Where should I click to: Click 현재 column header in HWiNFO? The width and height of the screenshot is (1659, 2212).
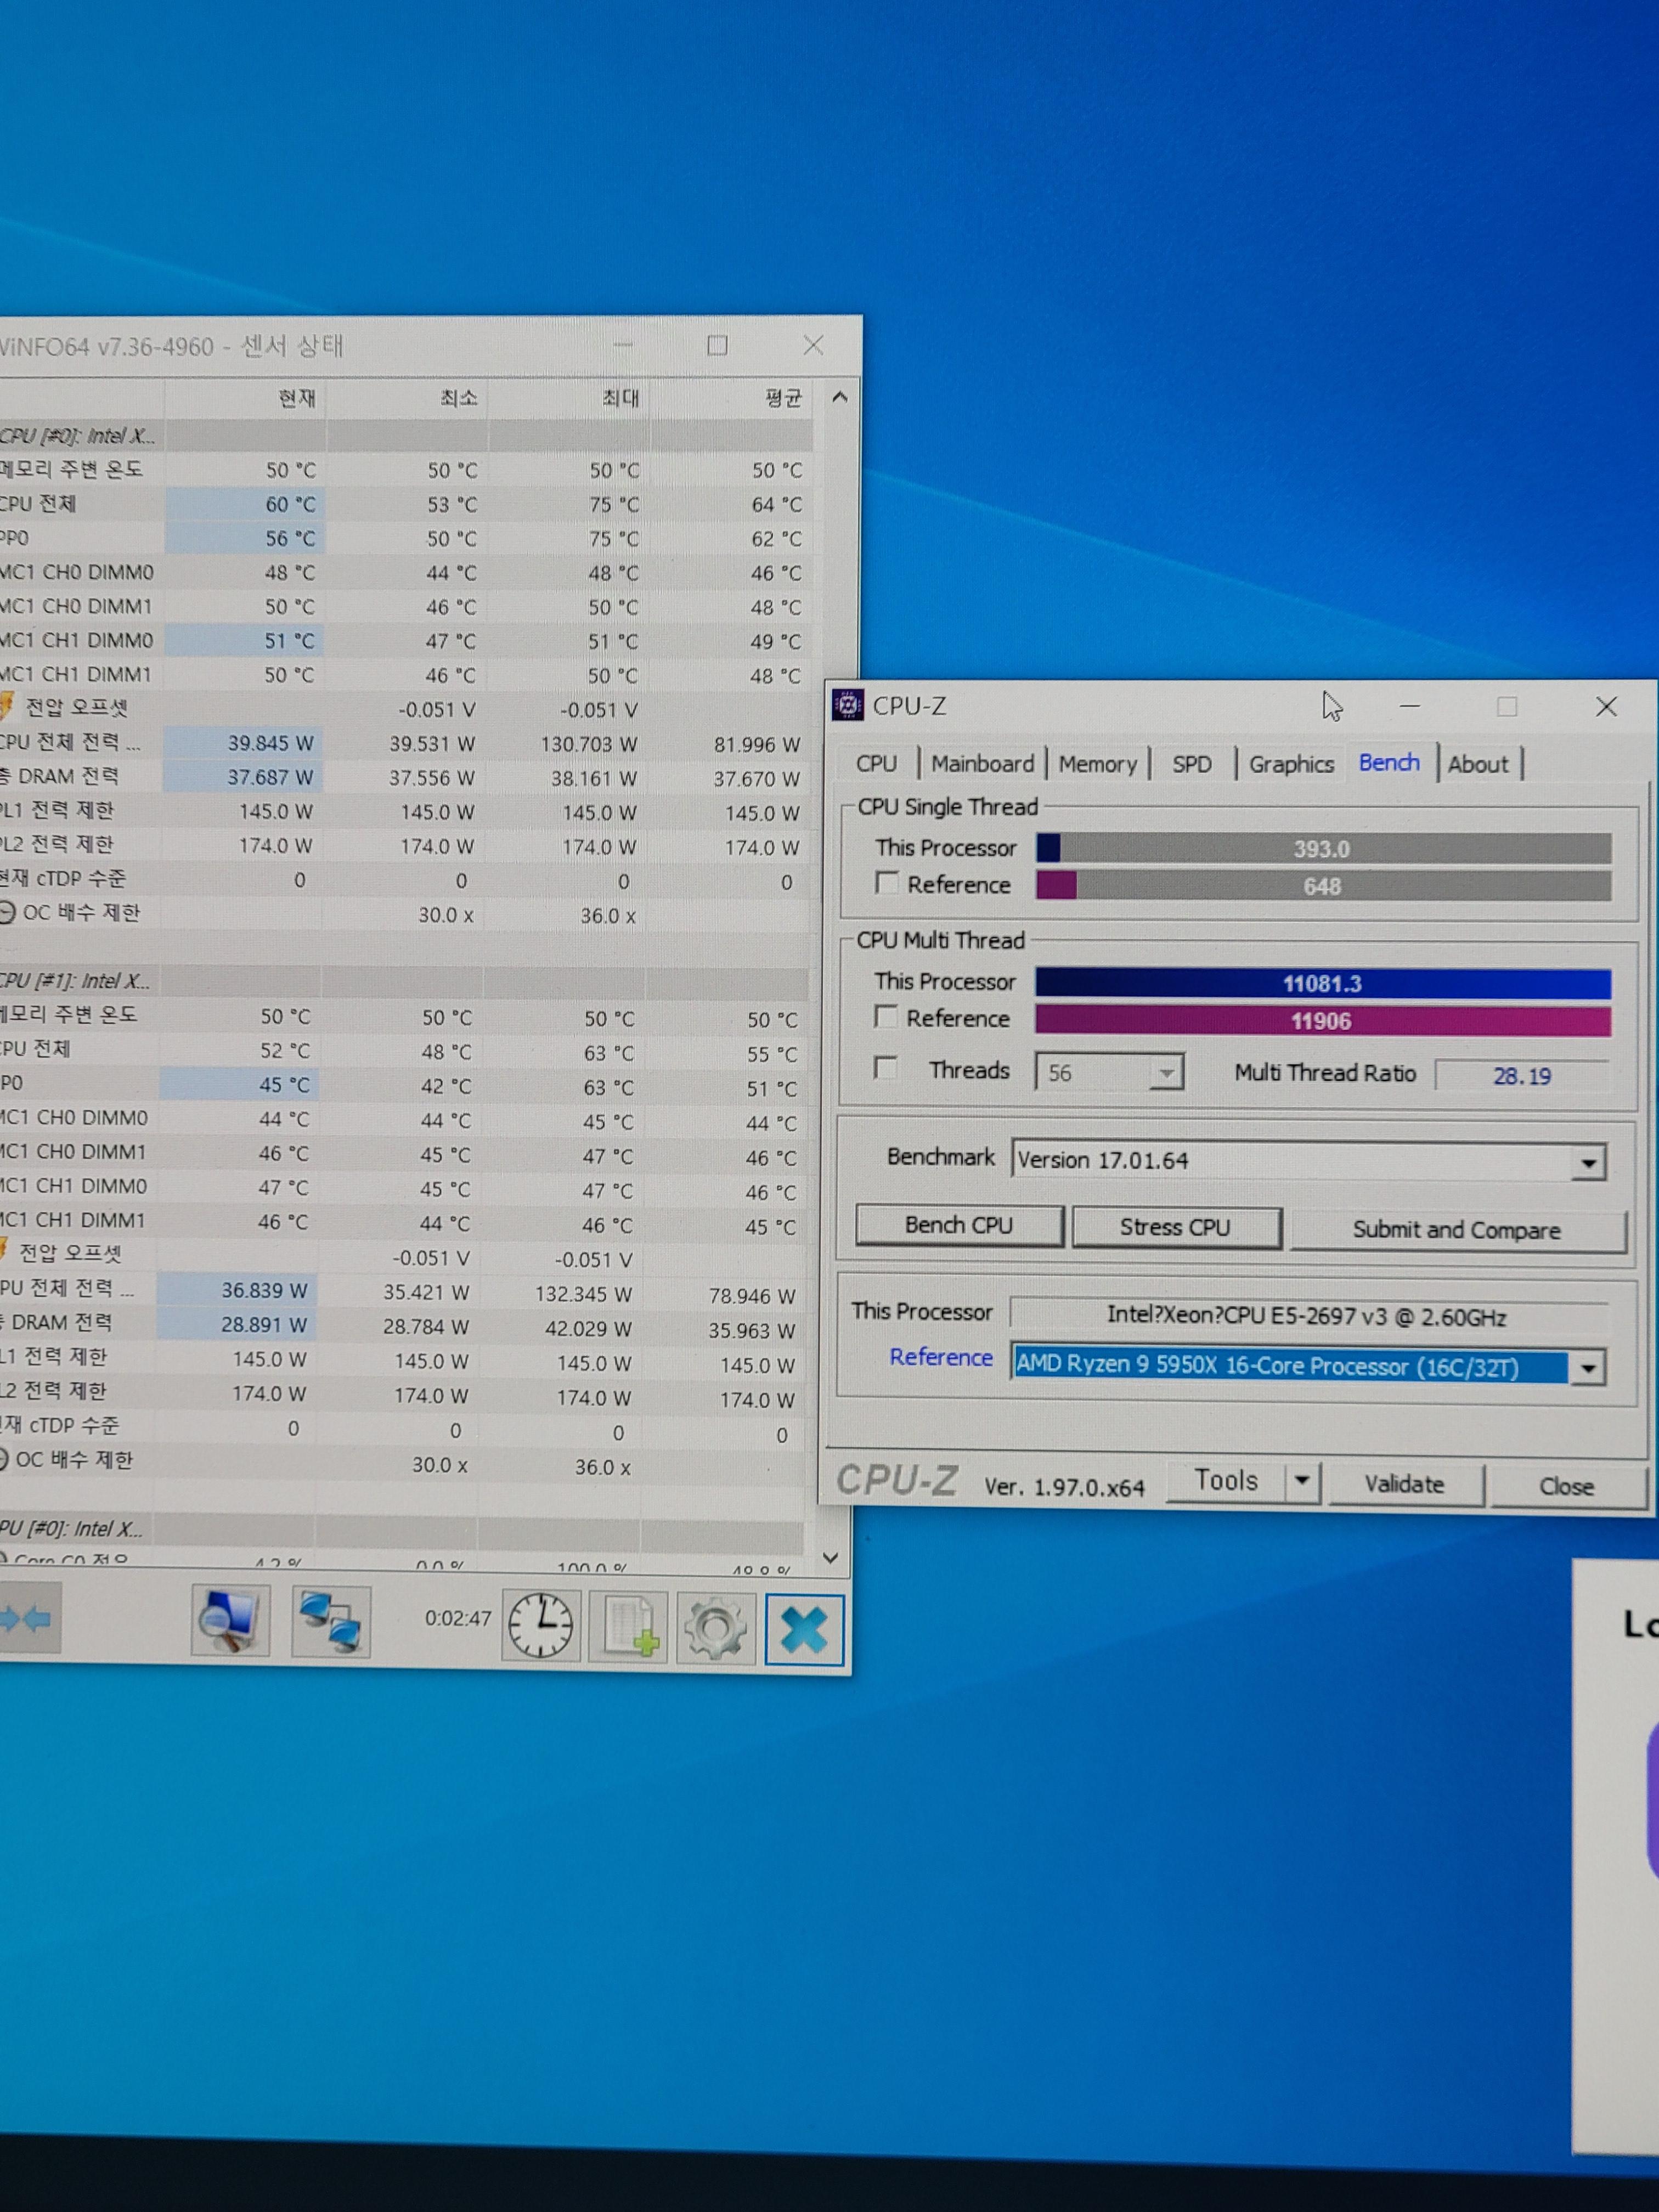tap(296, 398)
